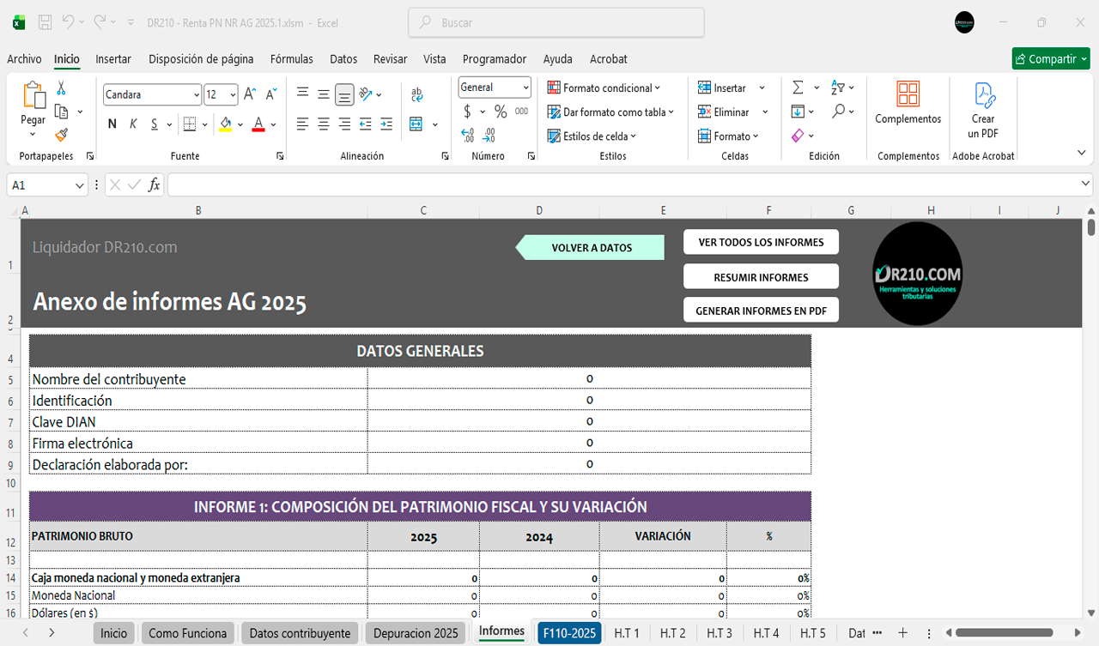
Task: Toggle italic formatting (K)
Action: tap(133, 124)
